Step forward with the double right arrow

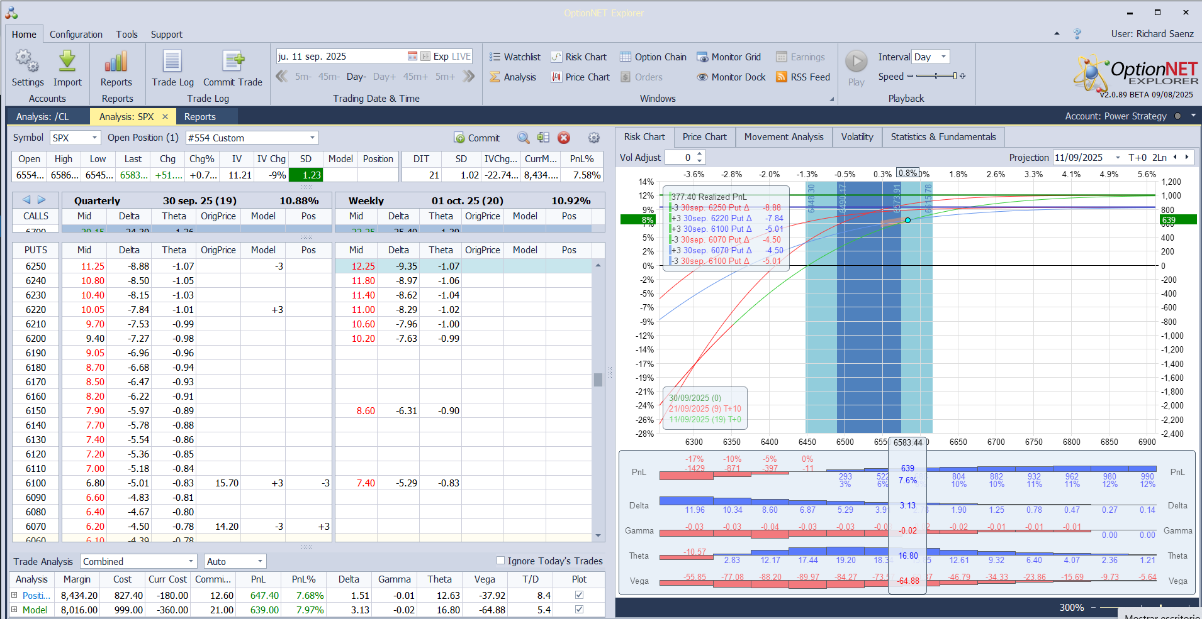click(x=469, y=77)
